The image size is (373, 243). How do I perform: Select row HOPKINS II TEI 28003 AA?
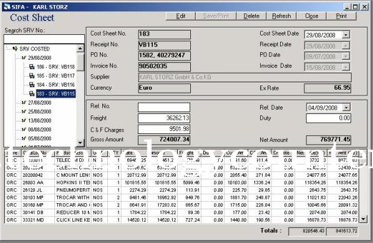pos(182,183)
